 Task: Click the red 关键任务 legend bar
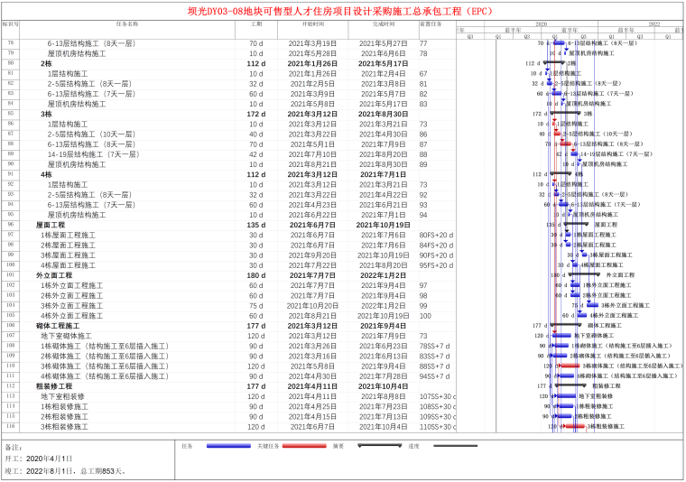pos(303,446)
